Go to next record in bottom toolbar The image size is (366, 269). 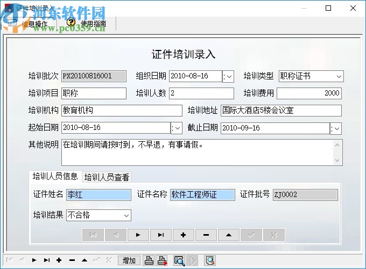click(x=34, y=260)
